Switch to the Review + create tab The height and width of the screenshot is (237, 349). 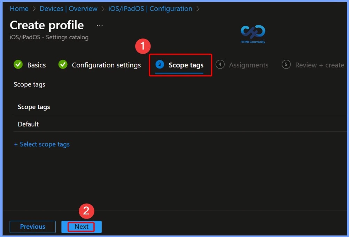pyautogui.click(x=319, y=65)
